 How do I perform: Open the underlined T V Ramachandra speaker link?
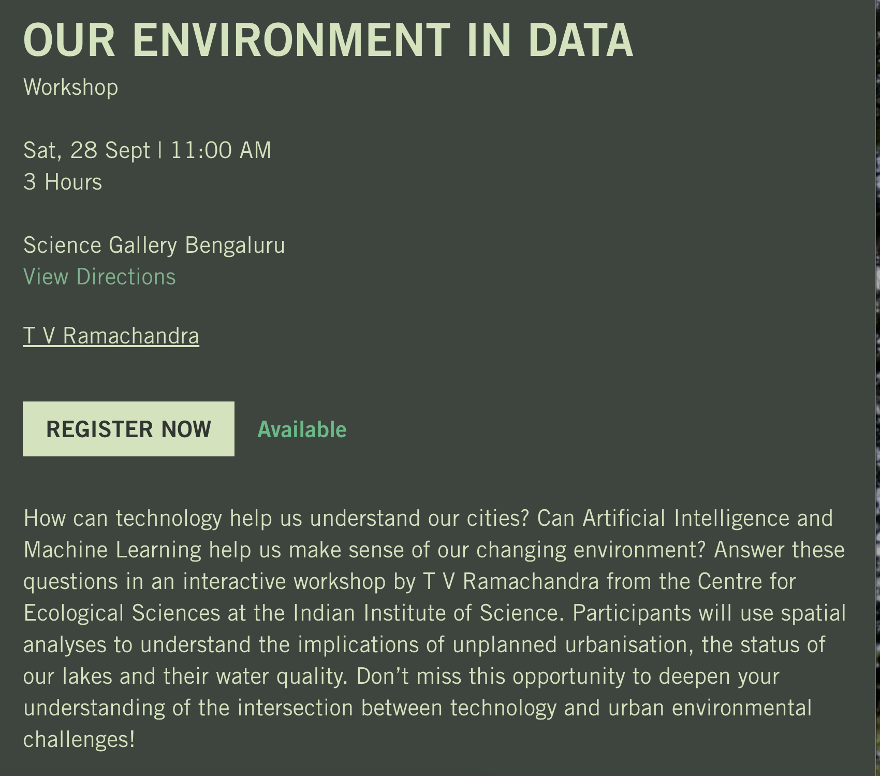111,336
